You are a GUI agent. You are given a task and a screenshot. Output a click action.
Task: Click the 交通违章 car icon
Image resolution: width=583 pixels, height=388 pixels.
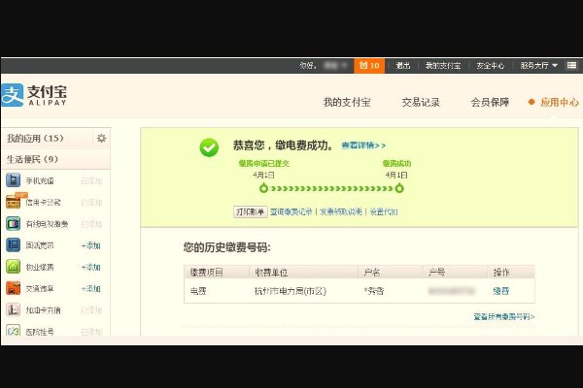tap(13, 288)
